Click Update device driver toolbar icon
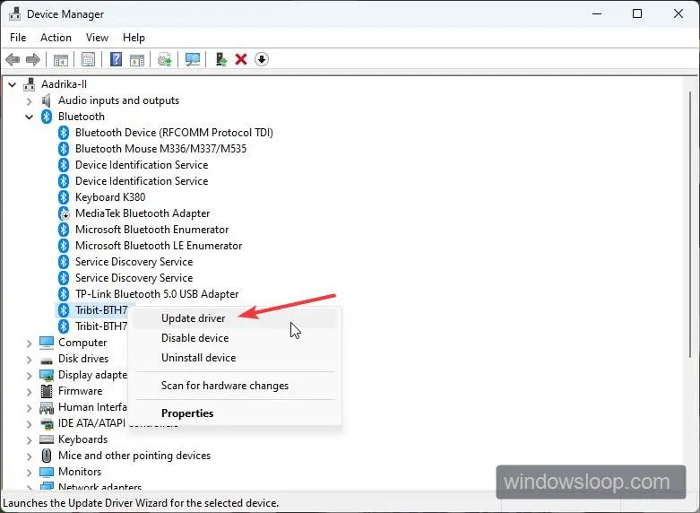700x513 pixels. 220,59
